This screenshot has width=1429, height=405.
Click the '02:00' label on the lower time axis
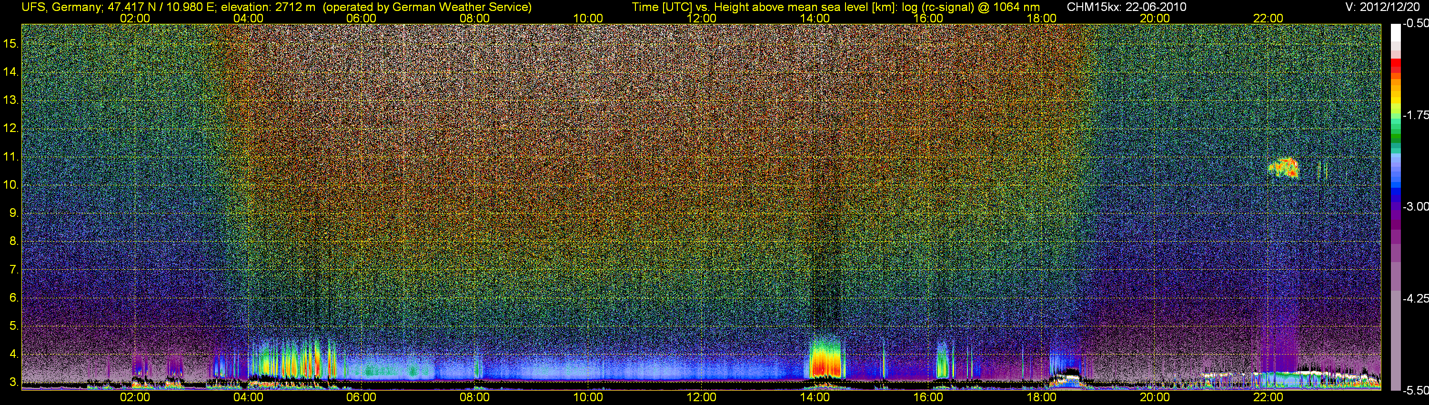(x=135, y=398)
